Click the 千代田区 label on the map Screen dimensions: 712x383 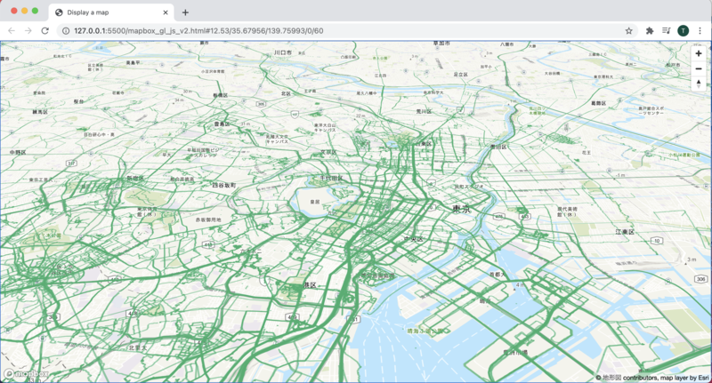[331, 178]
